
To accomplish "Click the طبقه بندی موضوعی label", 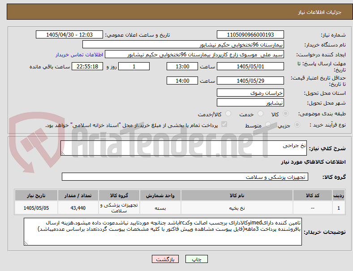I will click(322, 114).
